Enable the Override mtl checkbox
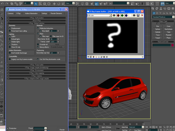 tap(38, 44)
